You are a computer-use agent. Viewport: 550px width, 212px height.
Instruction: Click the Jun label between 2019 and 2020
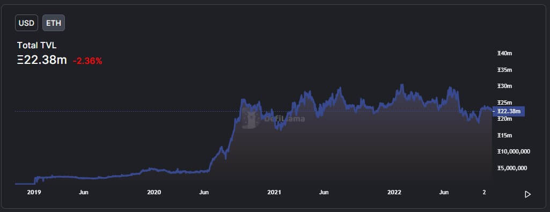tap(84, 192)
